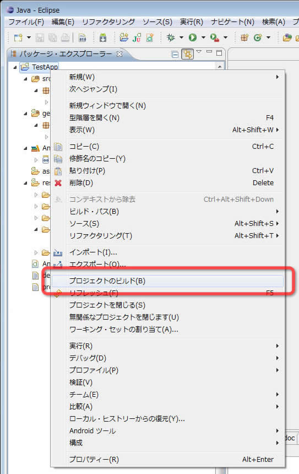The image size is (299, 474).
Task: Click the New wizard toolbar icon
Action: coord(18,37)
